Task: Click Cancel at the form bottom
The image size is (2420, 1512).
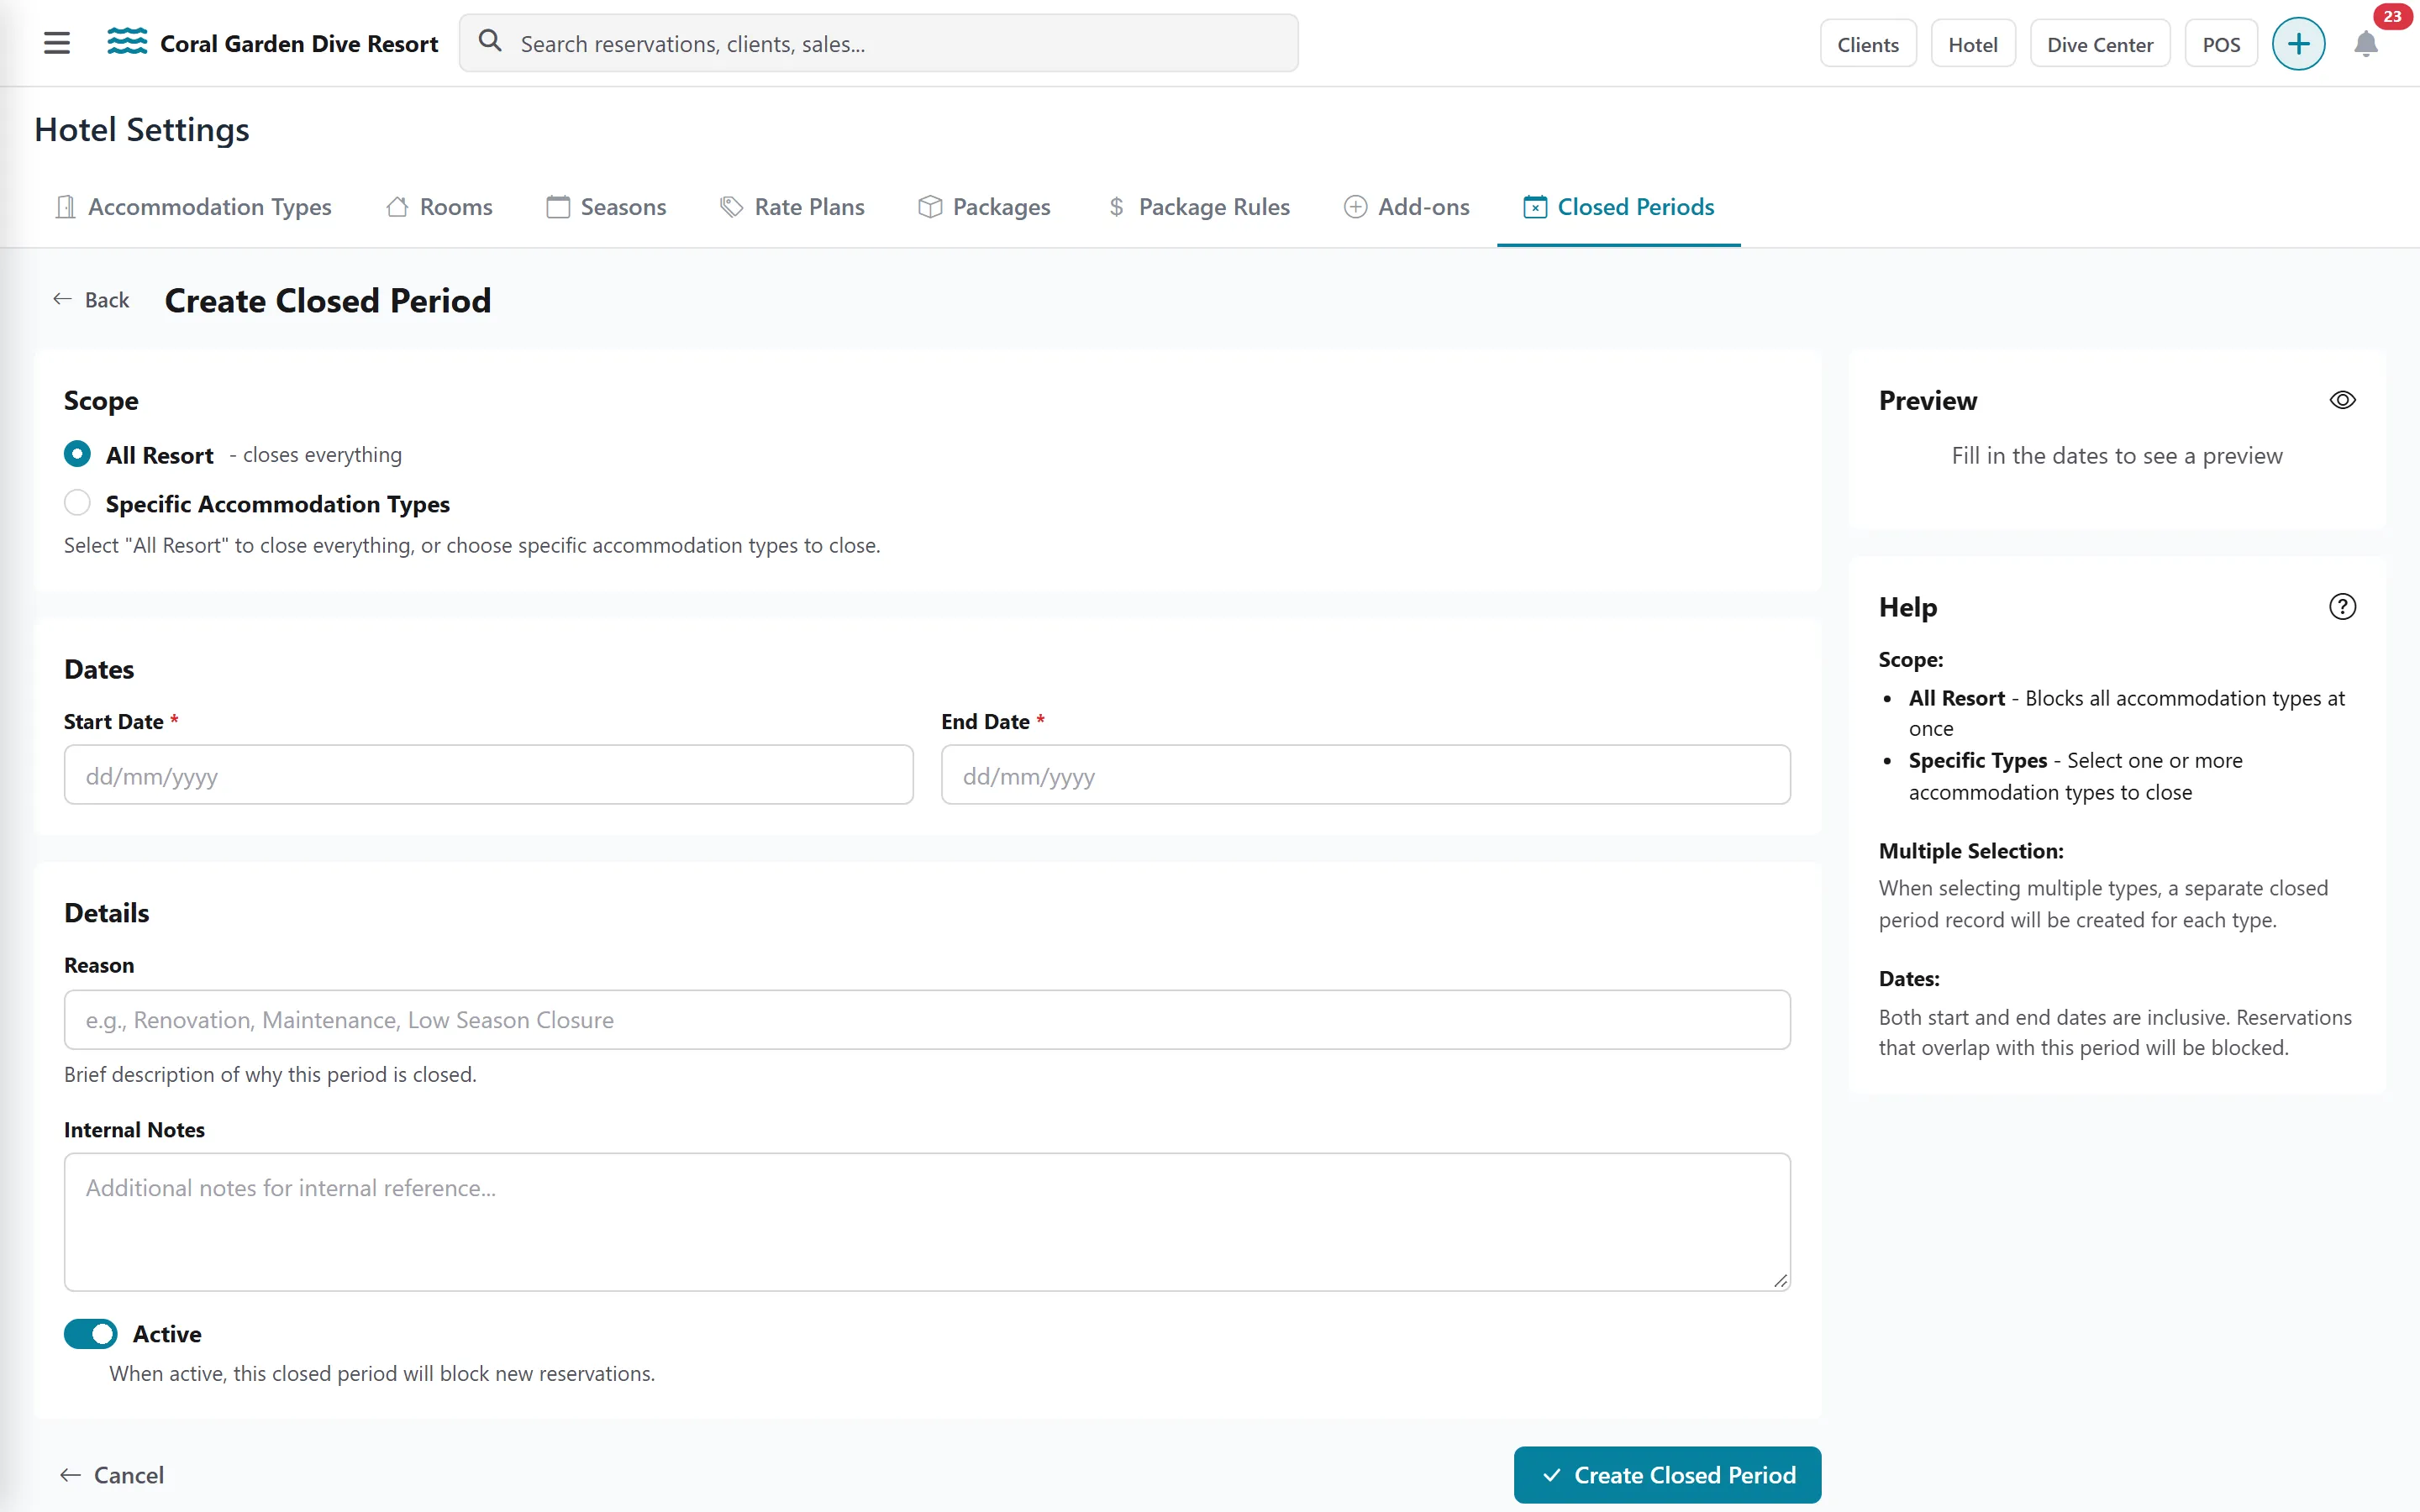Action: 111,1474
